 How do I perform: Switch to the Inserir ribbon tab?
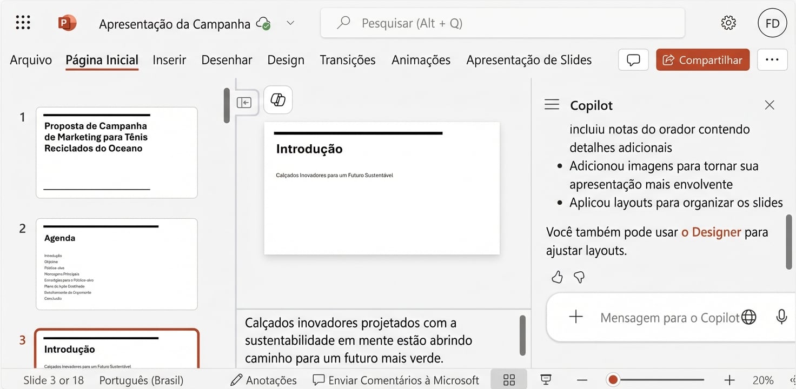169,59
